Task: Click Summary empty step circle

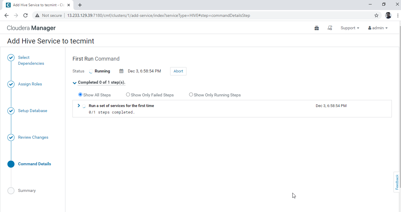Action: 11,191
